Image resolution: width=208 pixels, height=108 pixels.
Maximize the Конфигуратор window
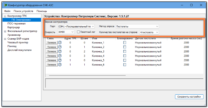tap(191, 5)
